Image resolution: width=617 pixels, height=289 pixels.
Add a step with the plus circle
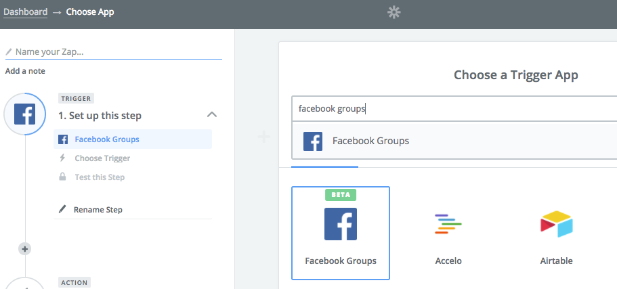(25, 249)
